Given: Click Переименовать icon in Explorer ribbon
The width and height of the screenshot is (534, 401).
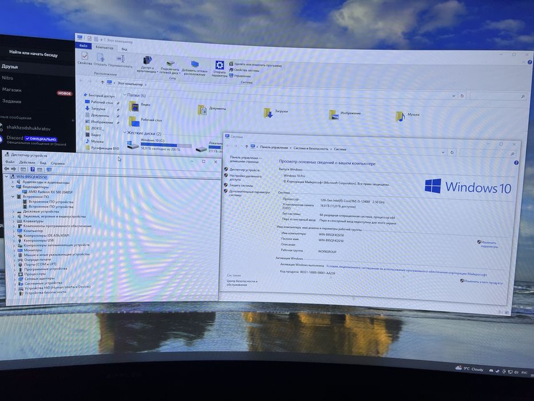Looking at the screenshot, I should tap(121, 58).
